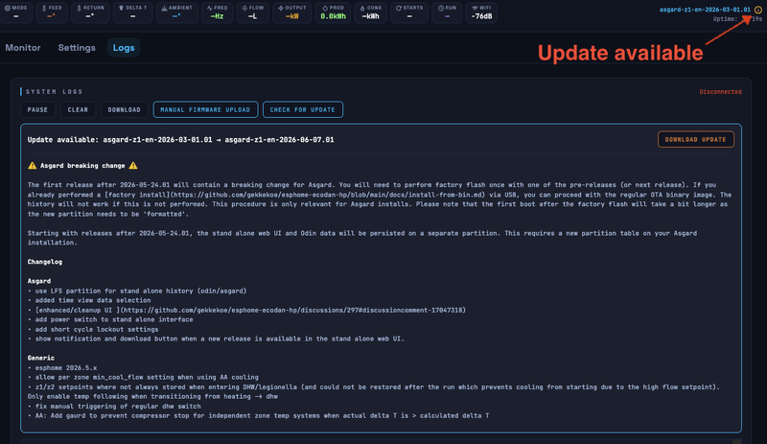Click the MODE gear icon
Viewport: 767px width, 444px height.
8,8
